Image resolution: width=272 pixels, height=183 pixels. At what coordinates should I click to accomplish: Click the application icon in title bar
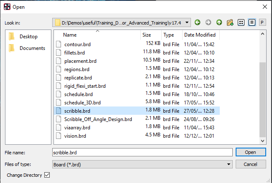7,7
